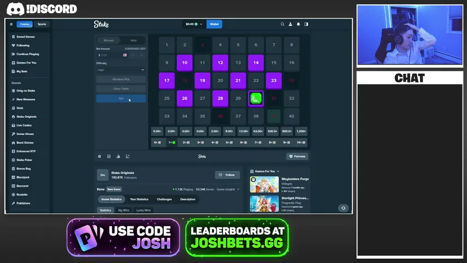
Task: Open Fairness button
Action: point(297,156)
